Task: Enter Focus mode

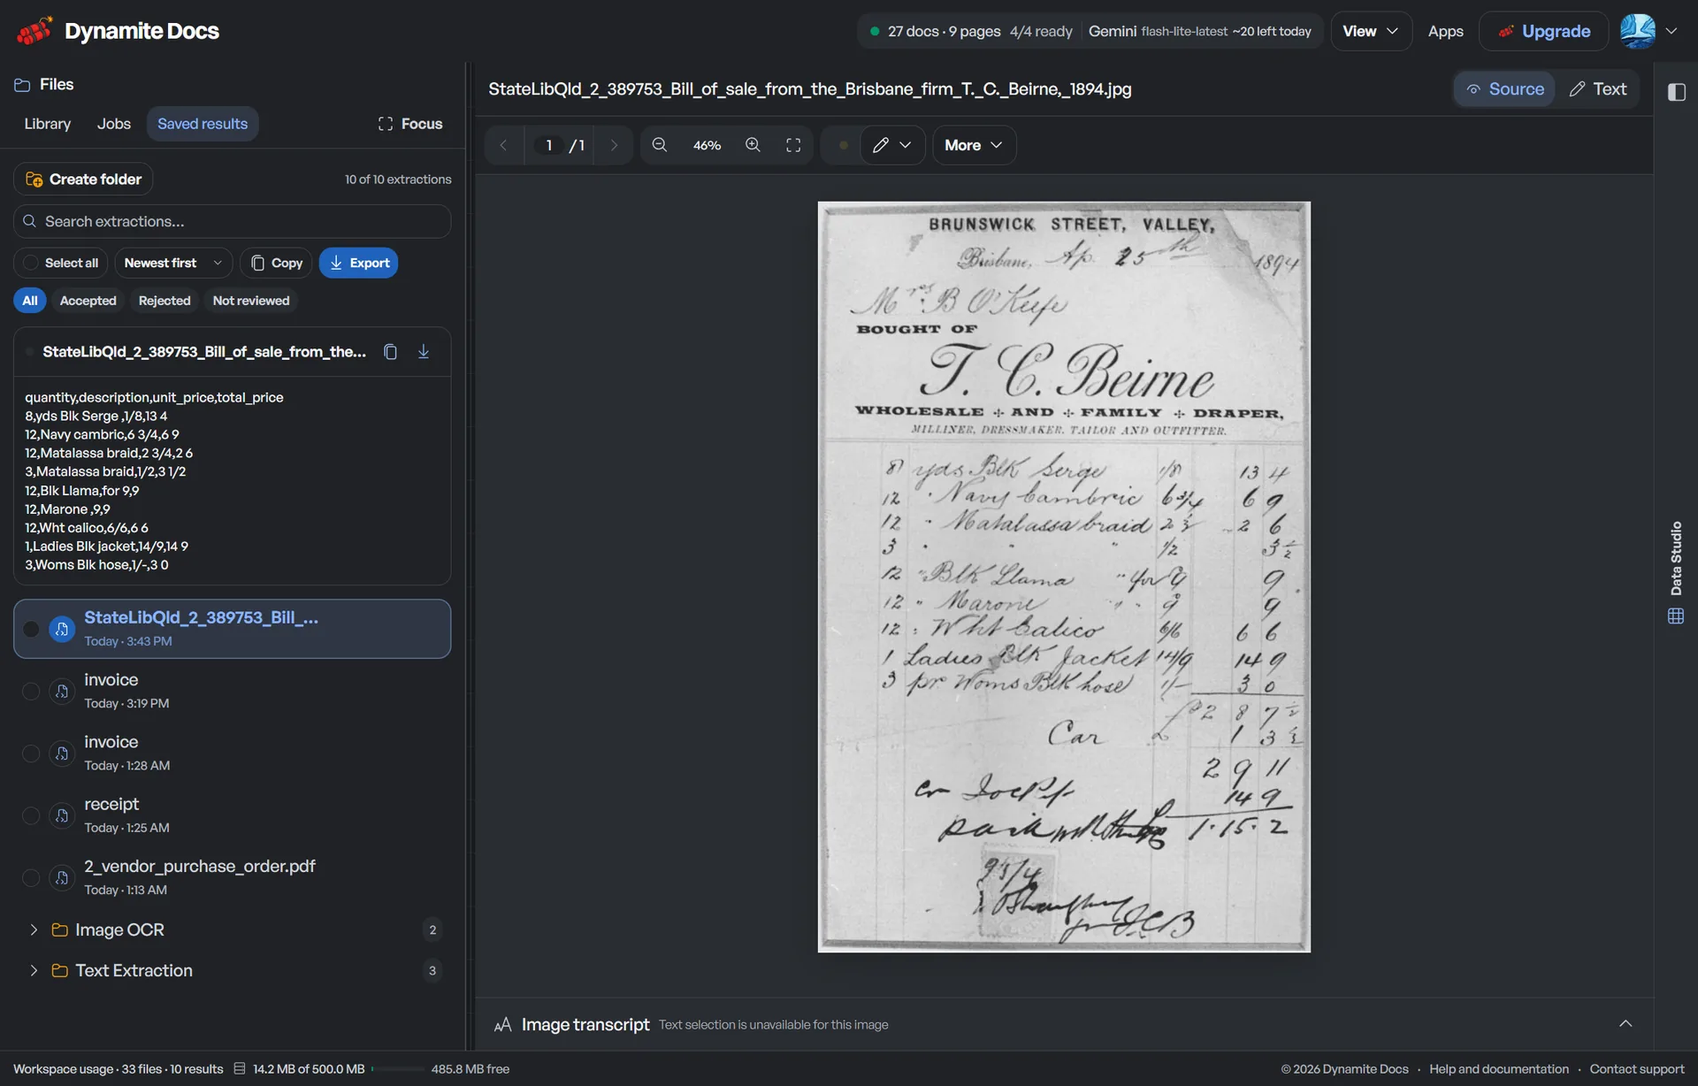Action: [x=410, y=124]
